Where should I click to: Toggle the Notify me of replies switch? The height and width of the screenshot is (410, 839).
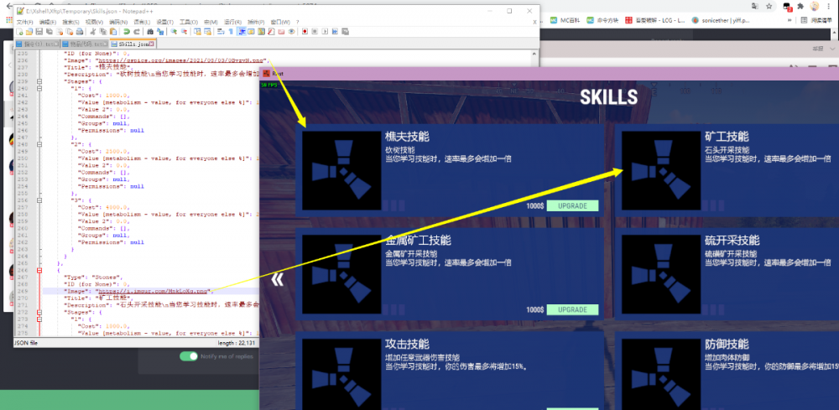pos(190,356)
